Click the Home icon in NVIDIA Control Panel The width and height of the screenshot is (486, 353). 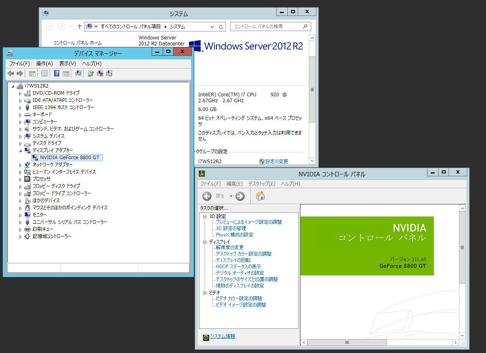pos(260,196)
